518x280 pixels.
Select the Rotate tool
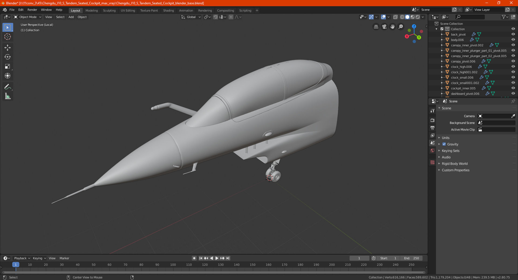[8, 57]
